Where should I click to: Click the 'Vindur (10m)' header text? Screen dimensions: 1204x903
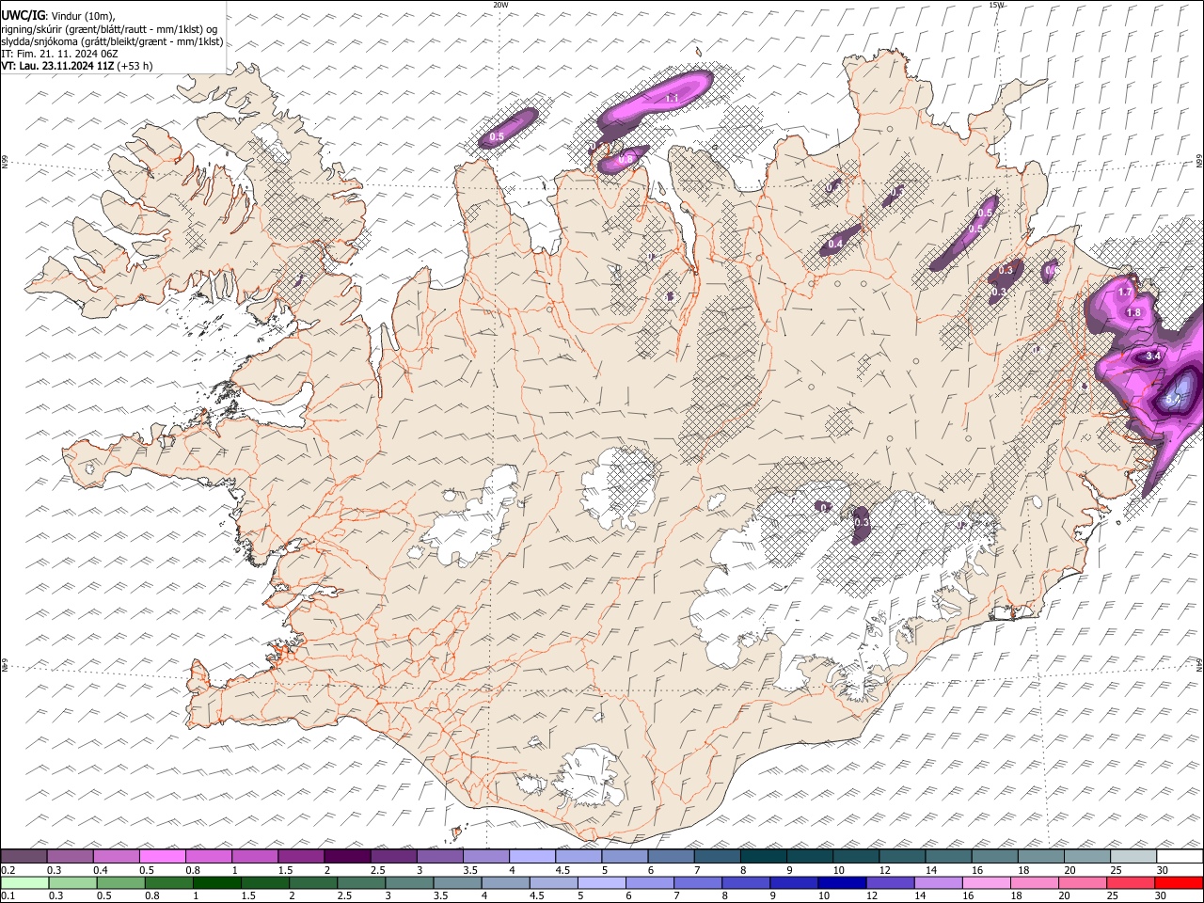tap(84, 16)
